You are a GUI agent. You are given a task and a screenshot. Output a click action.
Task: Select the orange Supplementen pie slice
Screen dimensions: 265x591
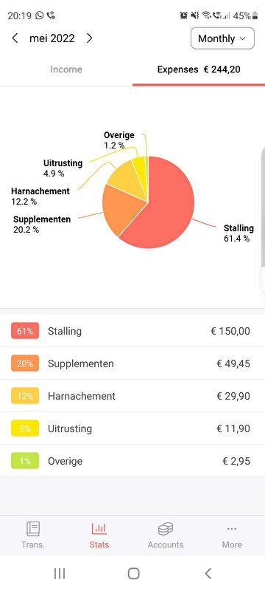click(x=120, y=209)
